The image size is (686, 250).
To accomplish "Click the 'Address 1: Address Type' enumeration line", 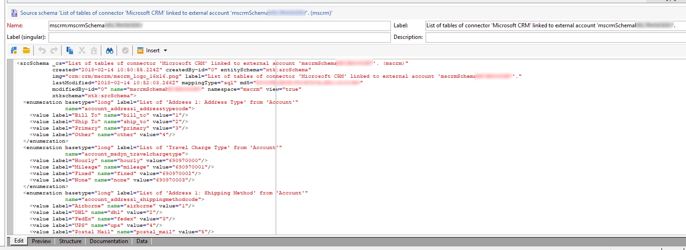I will (x=161, y=102).
